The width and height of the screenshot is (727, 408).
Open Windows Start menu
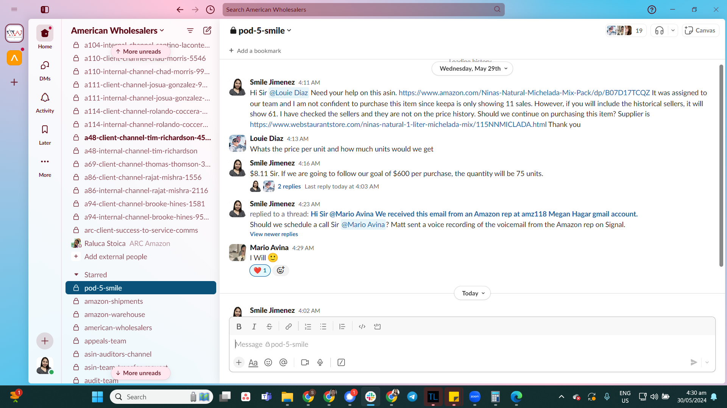(x=97, y=397)
